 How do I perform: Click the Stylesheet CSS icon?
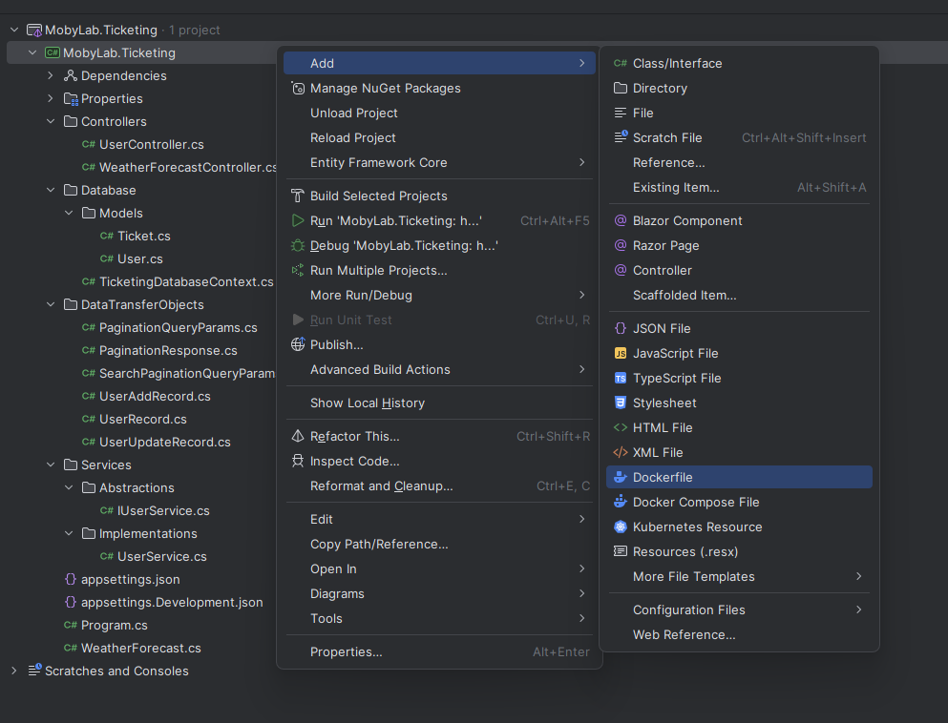621,403
